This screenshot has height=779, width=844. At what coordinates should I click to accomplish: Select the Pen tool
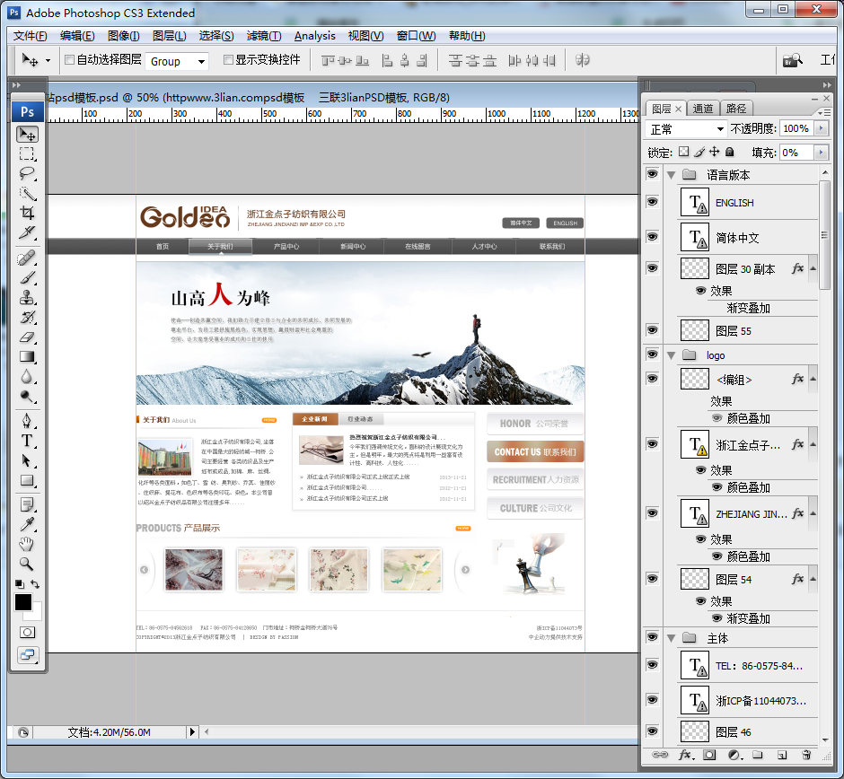27,421
